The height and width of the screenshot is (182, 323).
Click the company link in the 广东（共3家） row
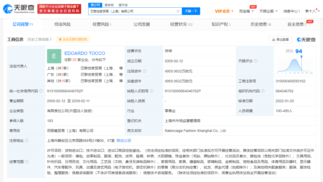click(98, 74)
